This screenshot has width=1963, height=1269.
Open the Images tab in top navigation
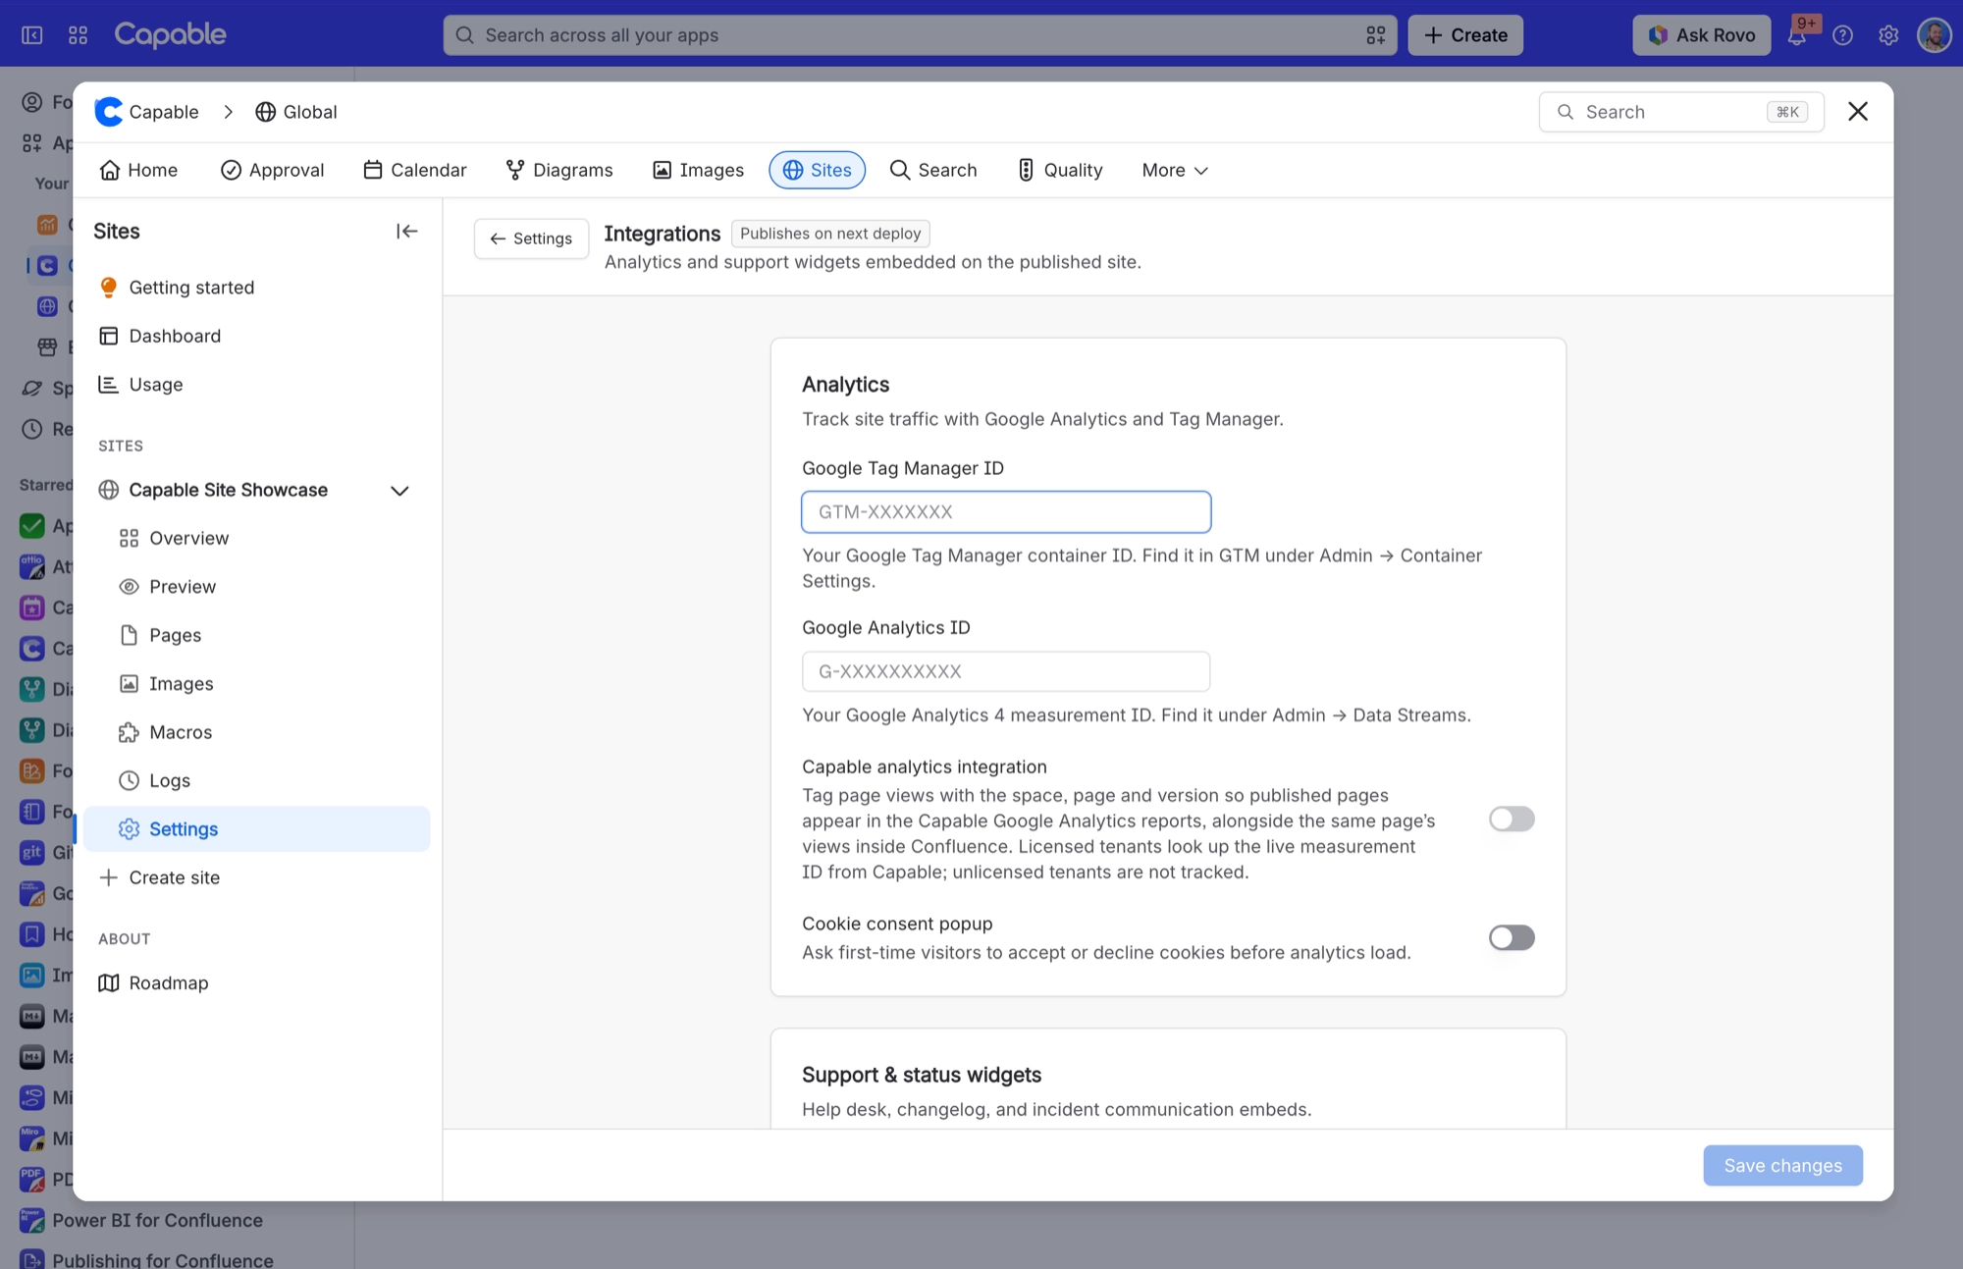[699, 170]
